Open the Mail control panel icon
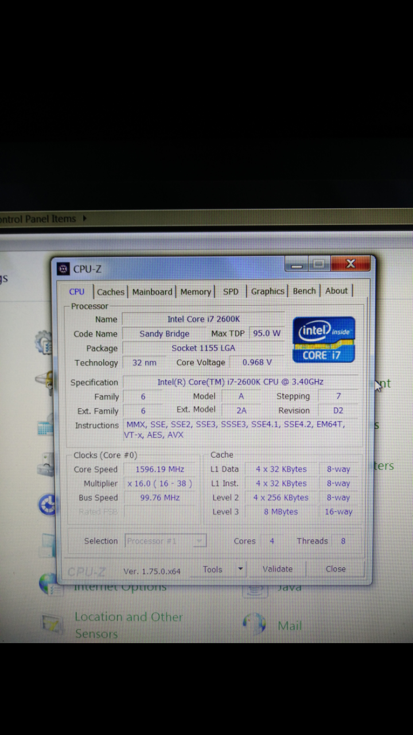Screen dimensions: 413x735 [254, 624]
